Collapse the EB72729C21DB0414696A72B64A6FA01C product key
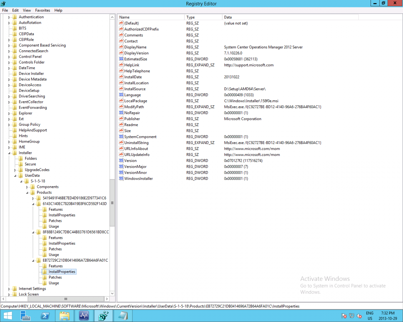Image resolution: width=403 pixels, height=322 pixels. 33,260
